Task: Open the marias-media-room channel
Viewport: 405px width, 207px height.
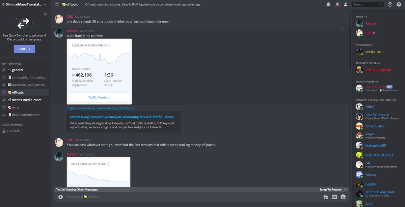Action: 25,100
